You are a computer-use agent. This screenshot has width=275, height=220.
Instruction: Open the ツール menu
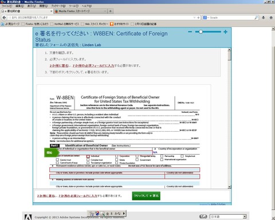pyautogui.click(x=74, y=6)
